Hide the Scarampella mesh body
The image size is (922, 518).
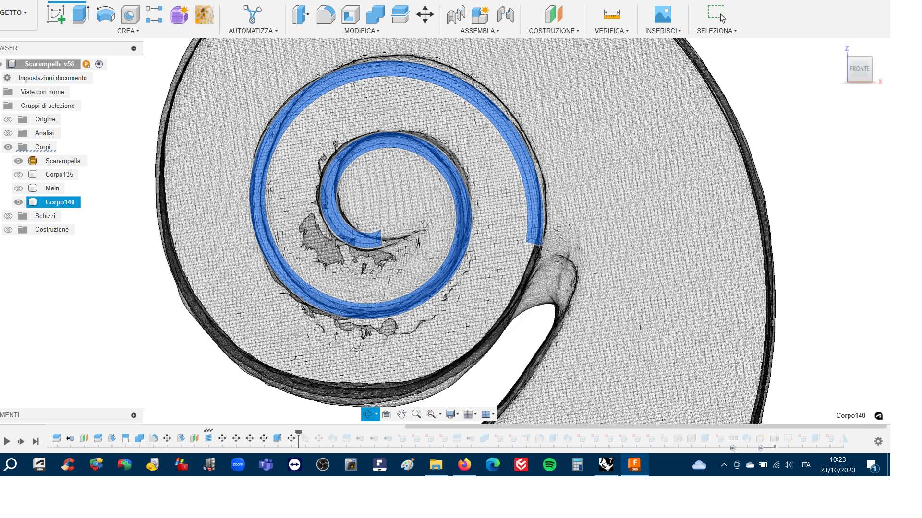coord(18,161)
